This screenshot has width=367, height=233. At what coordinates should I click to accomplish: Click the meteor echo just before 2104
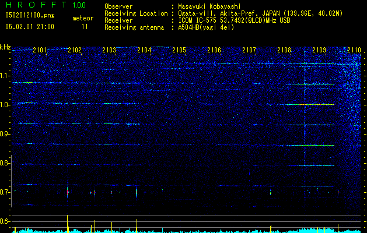[137, 192]
